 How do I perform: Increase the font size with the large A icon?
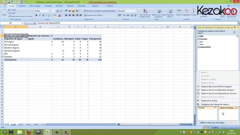tap(58, 11)
